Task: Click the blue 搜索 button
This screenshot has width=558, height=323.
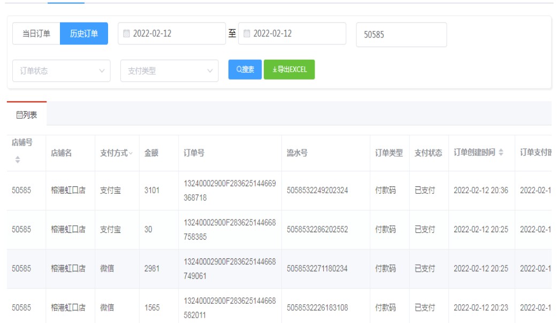Action: tap(245, 69)
